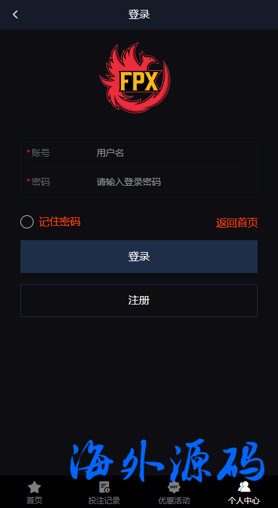The height and width of the screenshot is (508, 278).
Task: Switch to the 投注记录 tab label
Action: [x=104, y=500]
